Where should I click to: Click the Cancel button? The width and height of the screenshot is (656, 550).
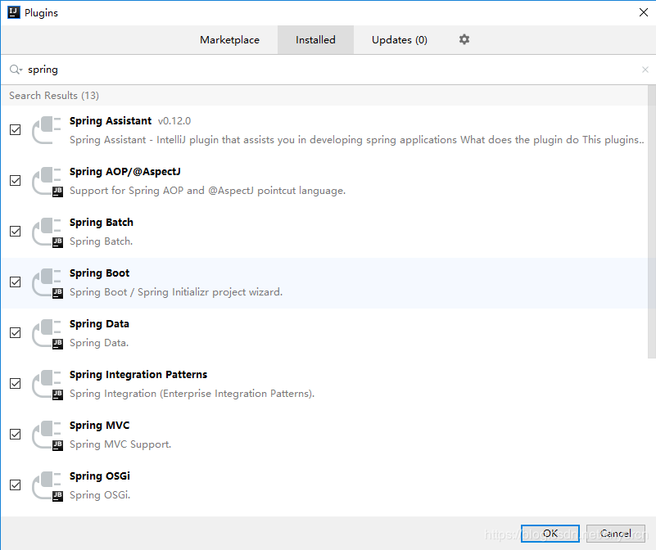(615, 533)
